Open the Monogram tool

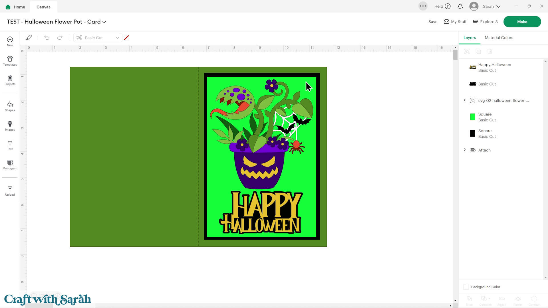pos(10,165)
